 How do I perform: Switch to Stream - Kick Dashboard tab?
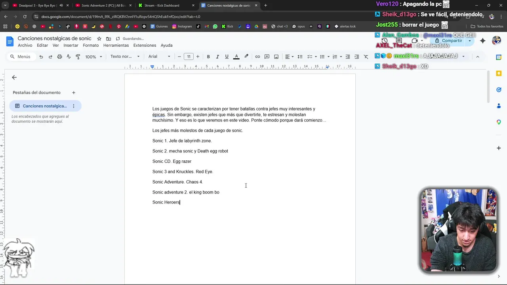tap(166, 6)
